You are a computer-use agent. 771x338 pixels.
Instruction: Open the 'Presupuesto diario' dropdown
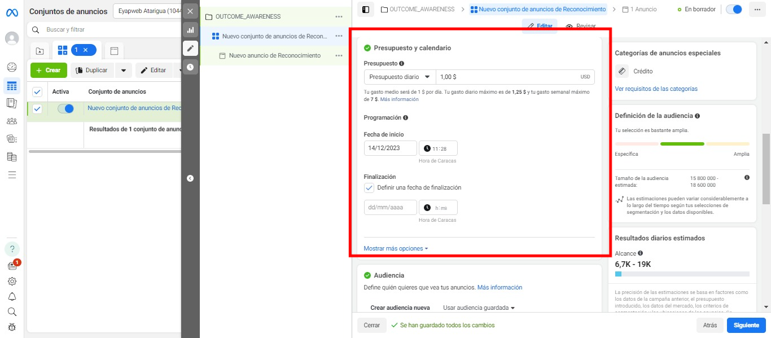[x=400, y=77]
